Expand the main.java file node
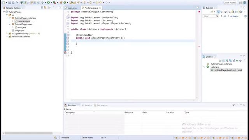The width and height of the screenshot is (249, 140). coord(13,27)
